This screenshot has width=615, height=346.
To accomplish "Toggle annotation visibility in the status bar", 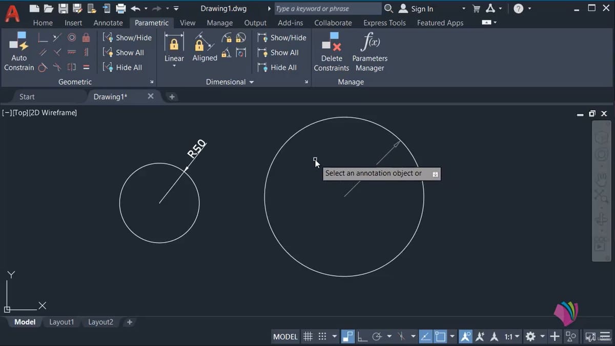I will coord(465,337).
